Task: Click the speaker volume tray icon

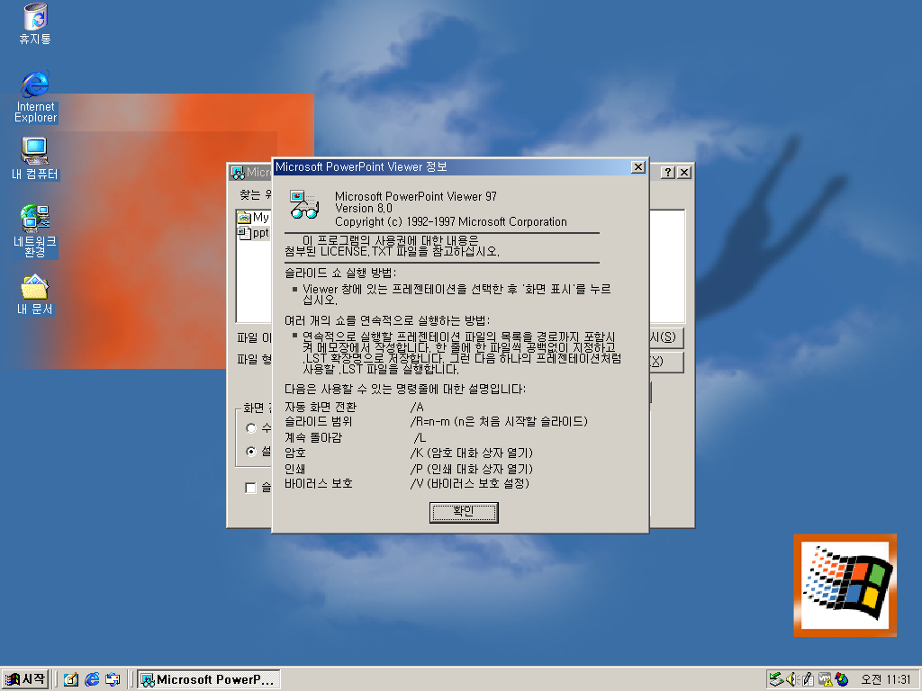Action: (x=792, y=679)
